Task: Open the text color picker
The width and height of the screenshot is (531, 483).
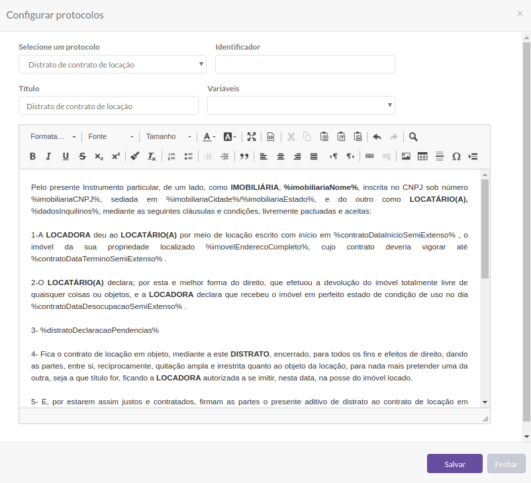Action: tap(209, 136)
